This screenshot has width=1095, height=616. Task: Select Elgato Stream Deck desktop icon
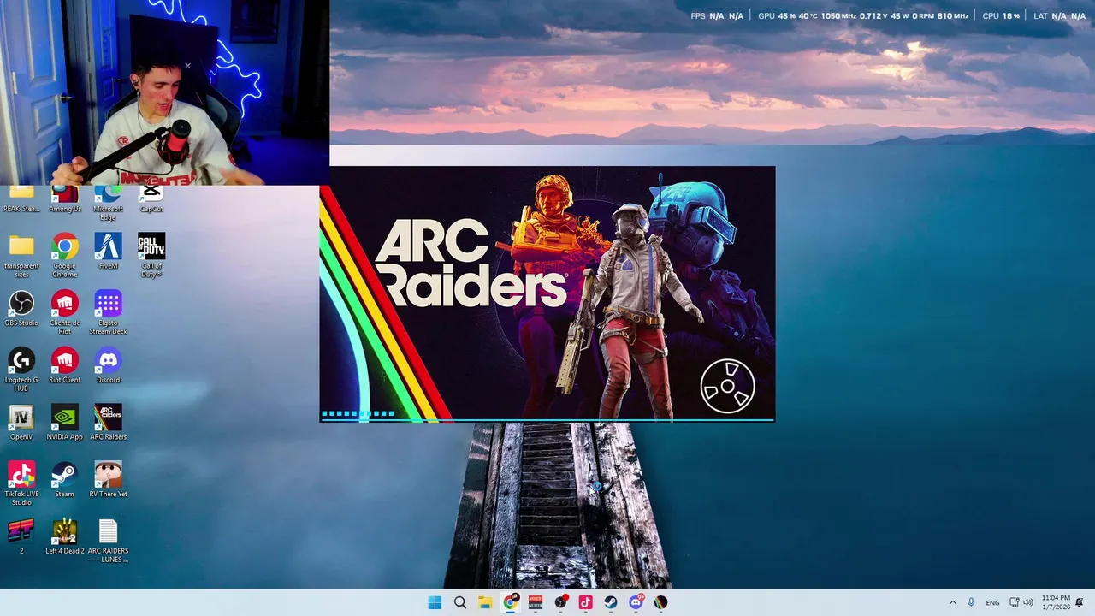[x=108, y=312]
